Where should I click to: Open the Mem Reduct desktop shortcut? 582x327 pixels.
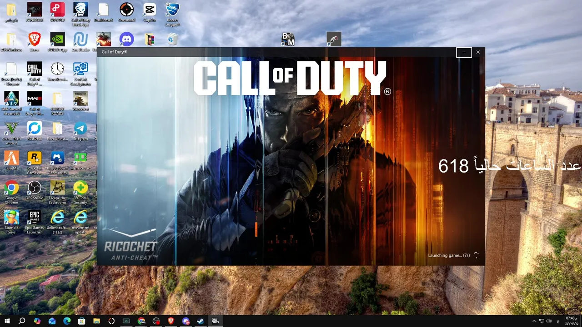(x=80, y=160)
